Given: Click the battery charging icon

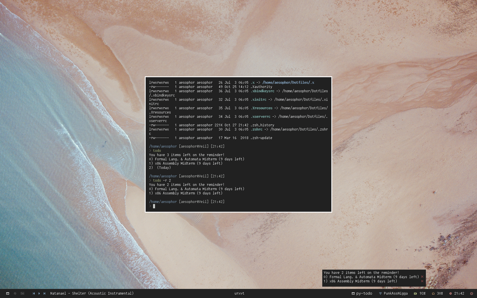Looking at the screenshot, I should coord(415,293).
